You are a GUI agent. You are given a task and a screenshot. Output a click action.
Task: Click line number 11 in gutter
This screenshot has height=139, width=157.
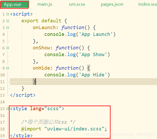click(2, 82)
